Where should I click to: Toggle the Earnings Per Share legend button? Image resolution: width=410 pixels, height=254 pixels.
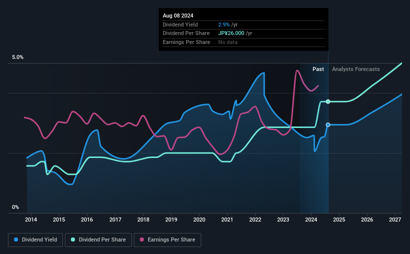(167, 240)
